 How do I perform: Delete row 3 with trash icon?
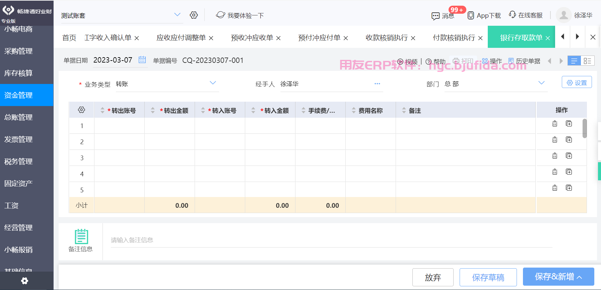(x=555, y=156)
